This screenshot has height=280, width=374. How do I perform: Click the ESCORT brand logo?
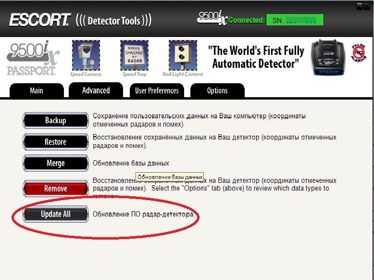point(39,20)
